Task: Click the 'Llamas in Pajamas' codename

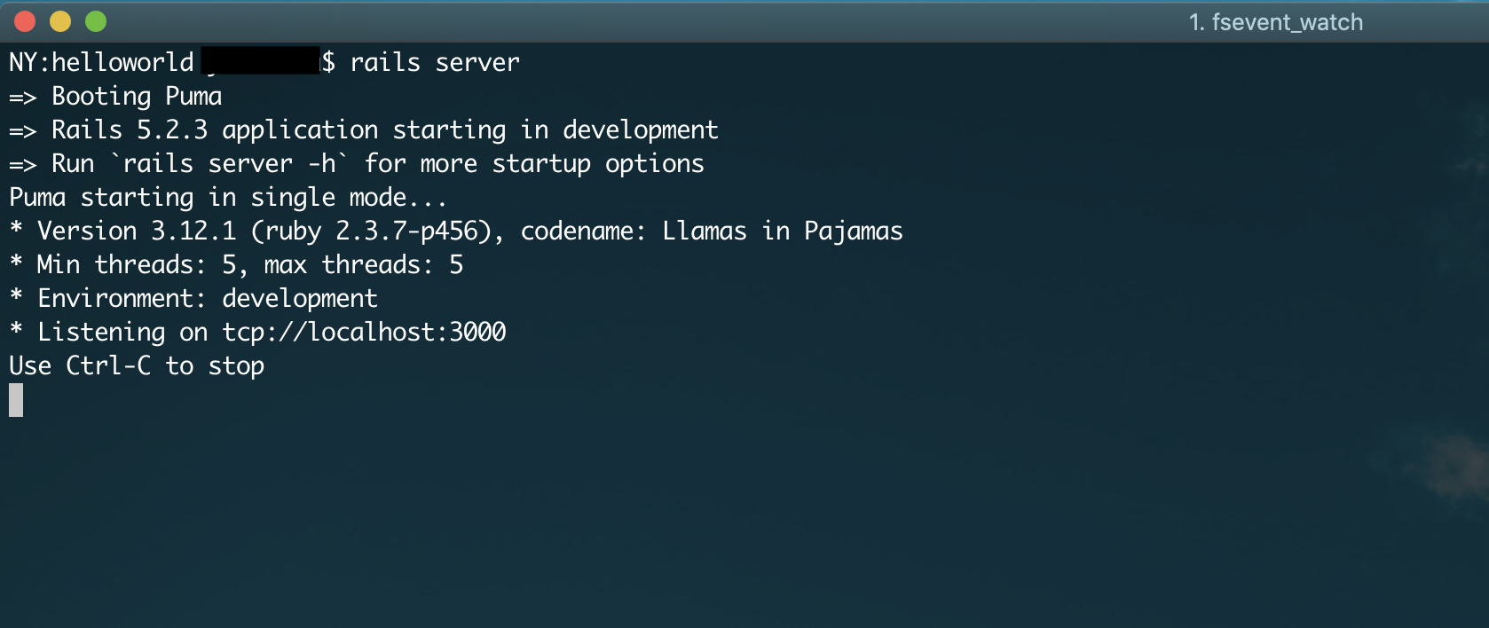Action: click(782, 232)
